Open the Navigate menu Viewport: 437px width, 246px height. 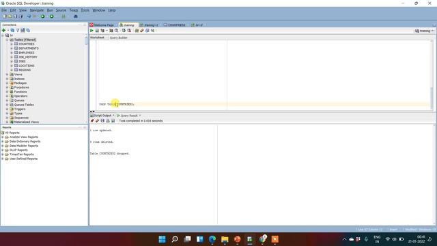pyautogui.click(x=37, y=10)
